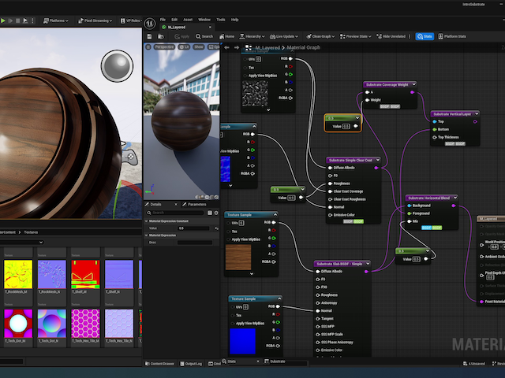Toggle Apply button for material changes

pos(182,37)
